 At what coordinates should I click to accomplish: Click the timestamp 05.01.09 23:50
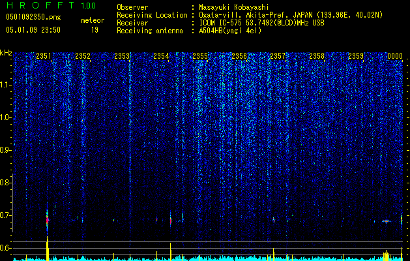coord(33,30)
